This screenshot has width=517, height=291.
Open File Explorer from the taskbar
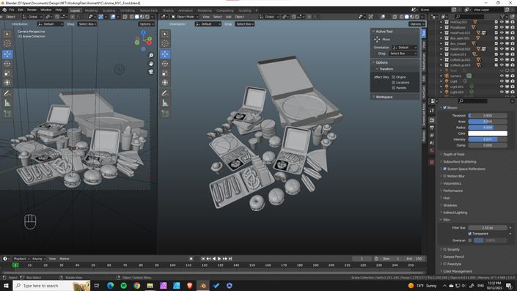click(x=150, y=286)
